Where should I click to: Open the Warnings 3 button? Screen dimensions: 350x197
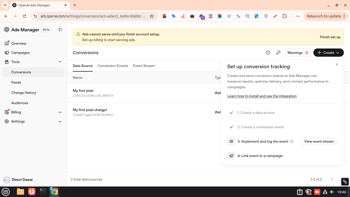(x=298, y=53)
